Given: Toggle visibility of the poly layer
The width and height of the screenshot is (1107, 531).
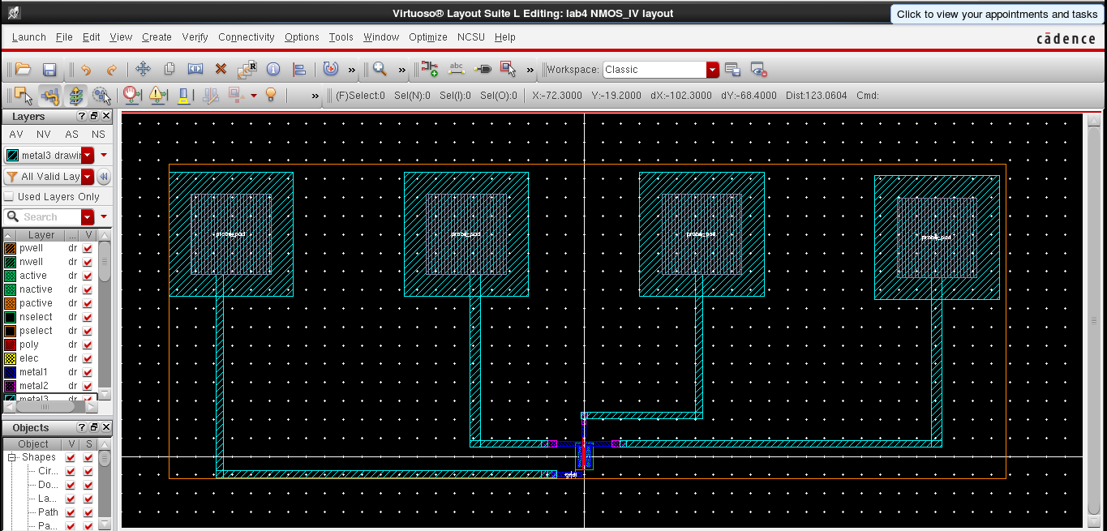Looking at the screenshot, I should [x=88, y=345].
